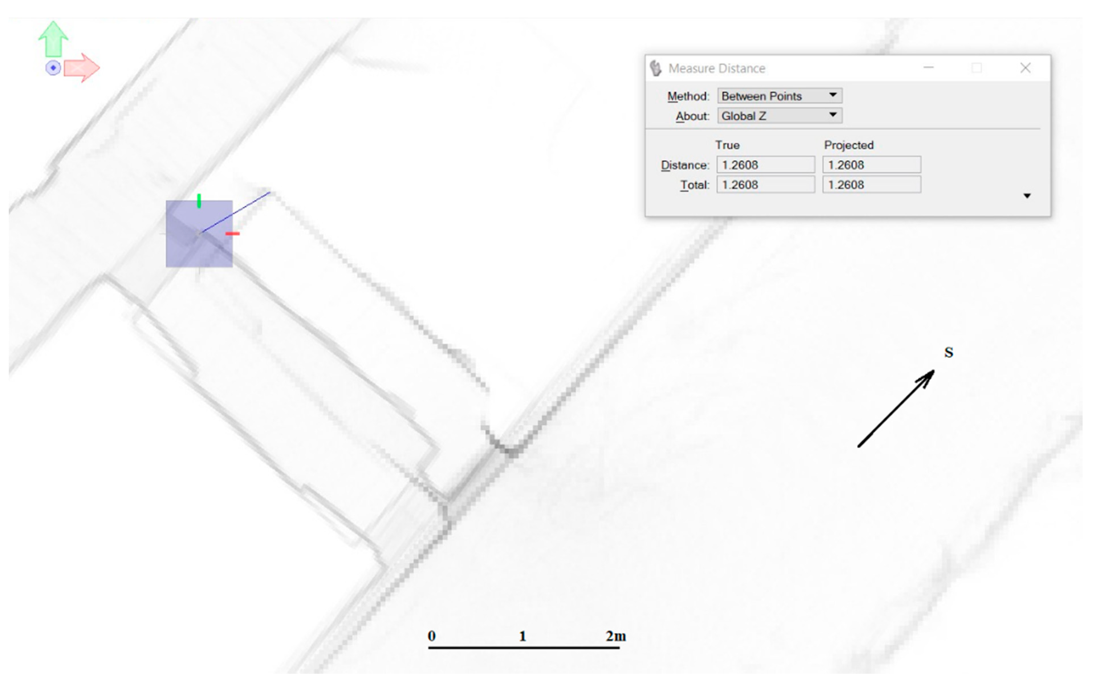
Task: Click the Projected Distance value field
Action: pyautogui.click(x=871, y=165)
